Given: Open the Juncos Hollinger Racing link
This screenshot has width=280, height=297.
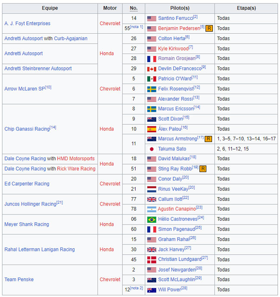Looking at the screenshot, I should click(x=31, y=204).
